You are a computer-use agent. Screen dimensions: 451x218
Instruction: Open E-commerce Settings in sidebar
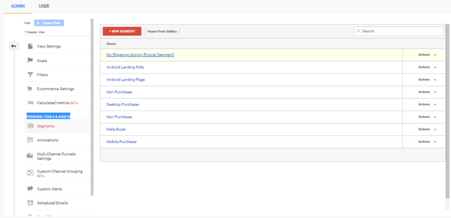pyautogui.click(x=56, y=89)
